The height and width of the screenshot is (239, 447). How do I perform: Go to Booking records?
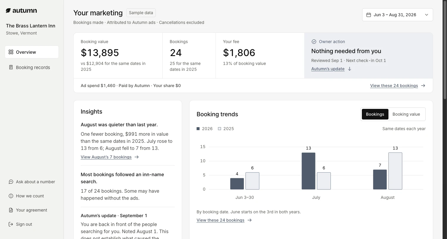pos(32,67)
